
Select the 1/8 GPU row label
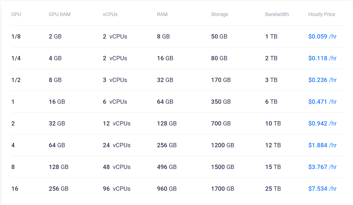pyautogui.click(x=16, y=36)
